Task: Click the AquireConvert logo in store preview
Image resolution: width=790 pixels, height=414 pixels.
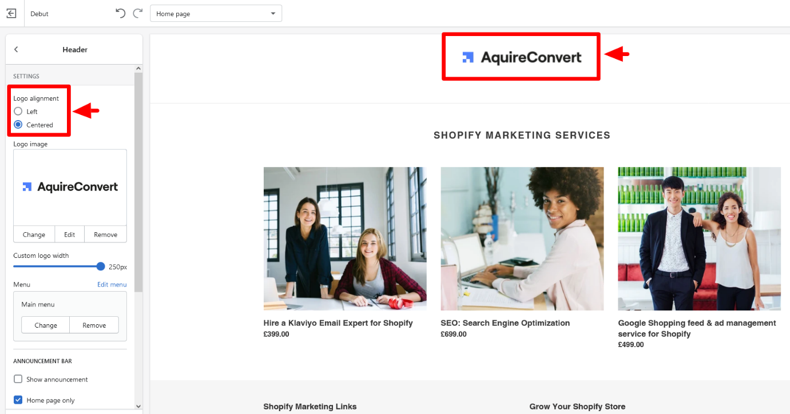Action: click(x=522, y=57)
